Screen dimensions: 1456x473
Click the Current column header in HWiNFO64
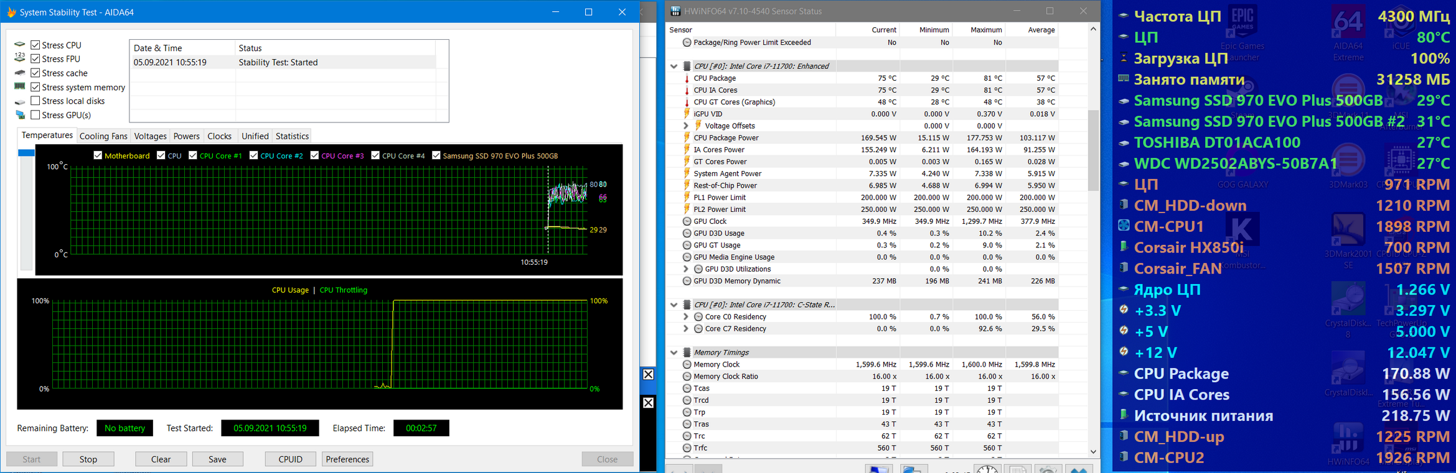coord(883,30)
